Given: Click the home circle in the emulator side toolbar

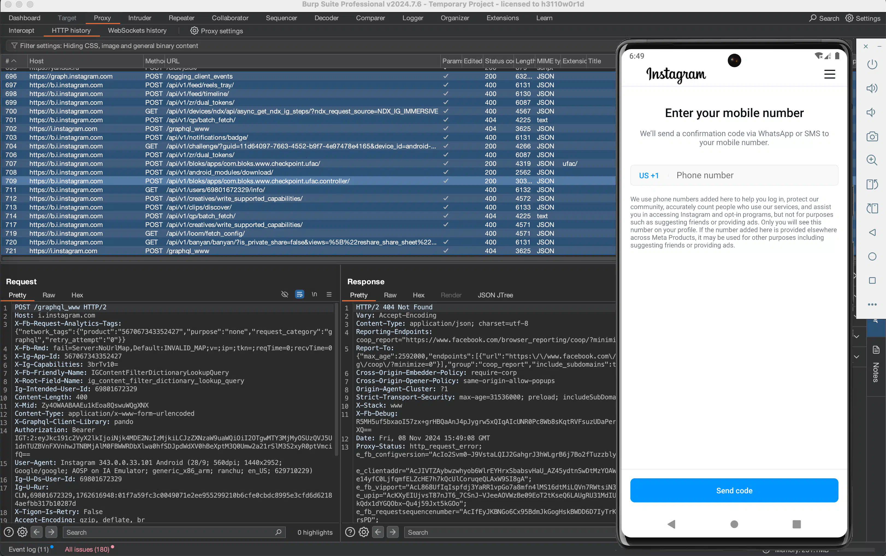Looking at the screenshot, I should [872, 256].
